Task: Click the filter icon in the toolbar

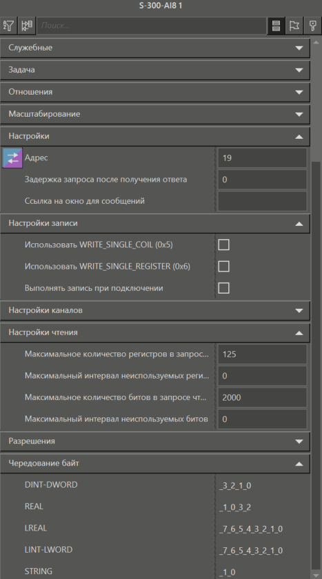Action: (x=8, y=26)
